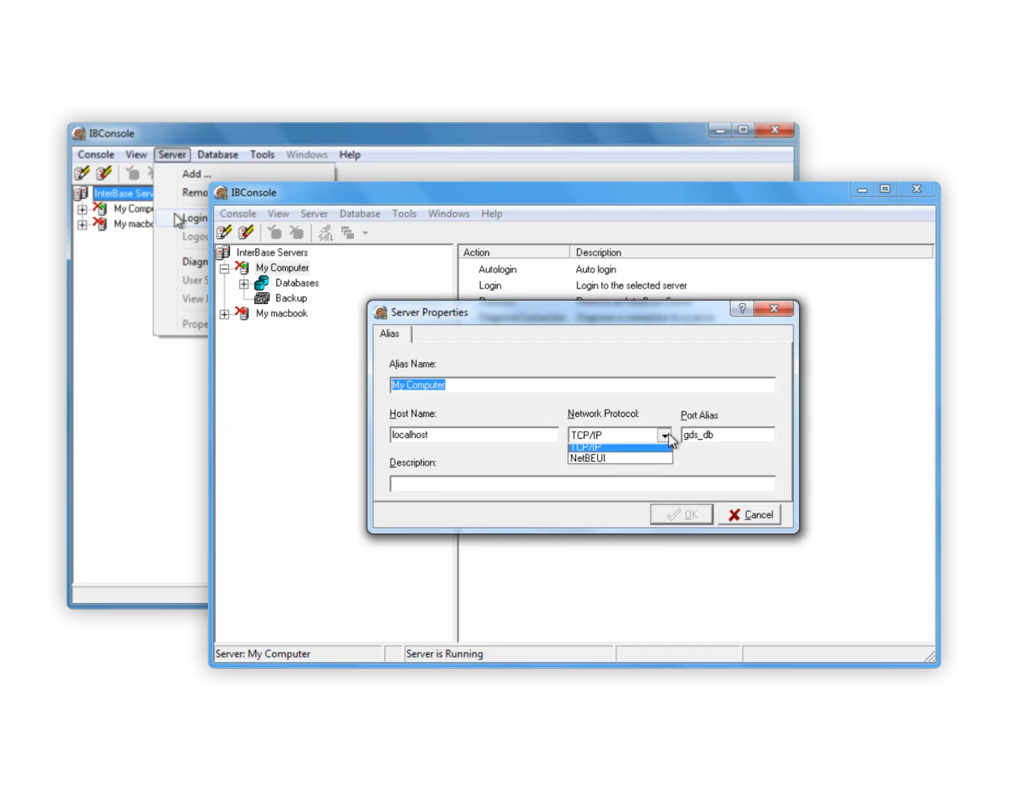This screenshot has width=1009, height=798.
Task: Select the Alias tab in Server Properties
Action: point(390,333)
